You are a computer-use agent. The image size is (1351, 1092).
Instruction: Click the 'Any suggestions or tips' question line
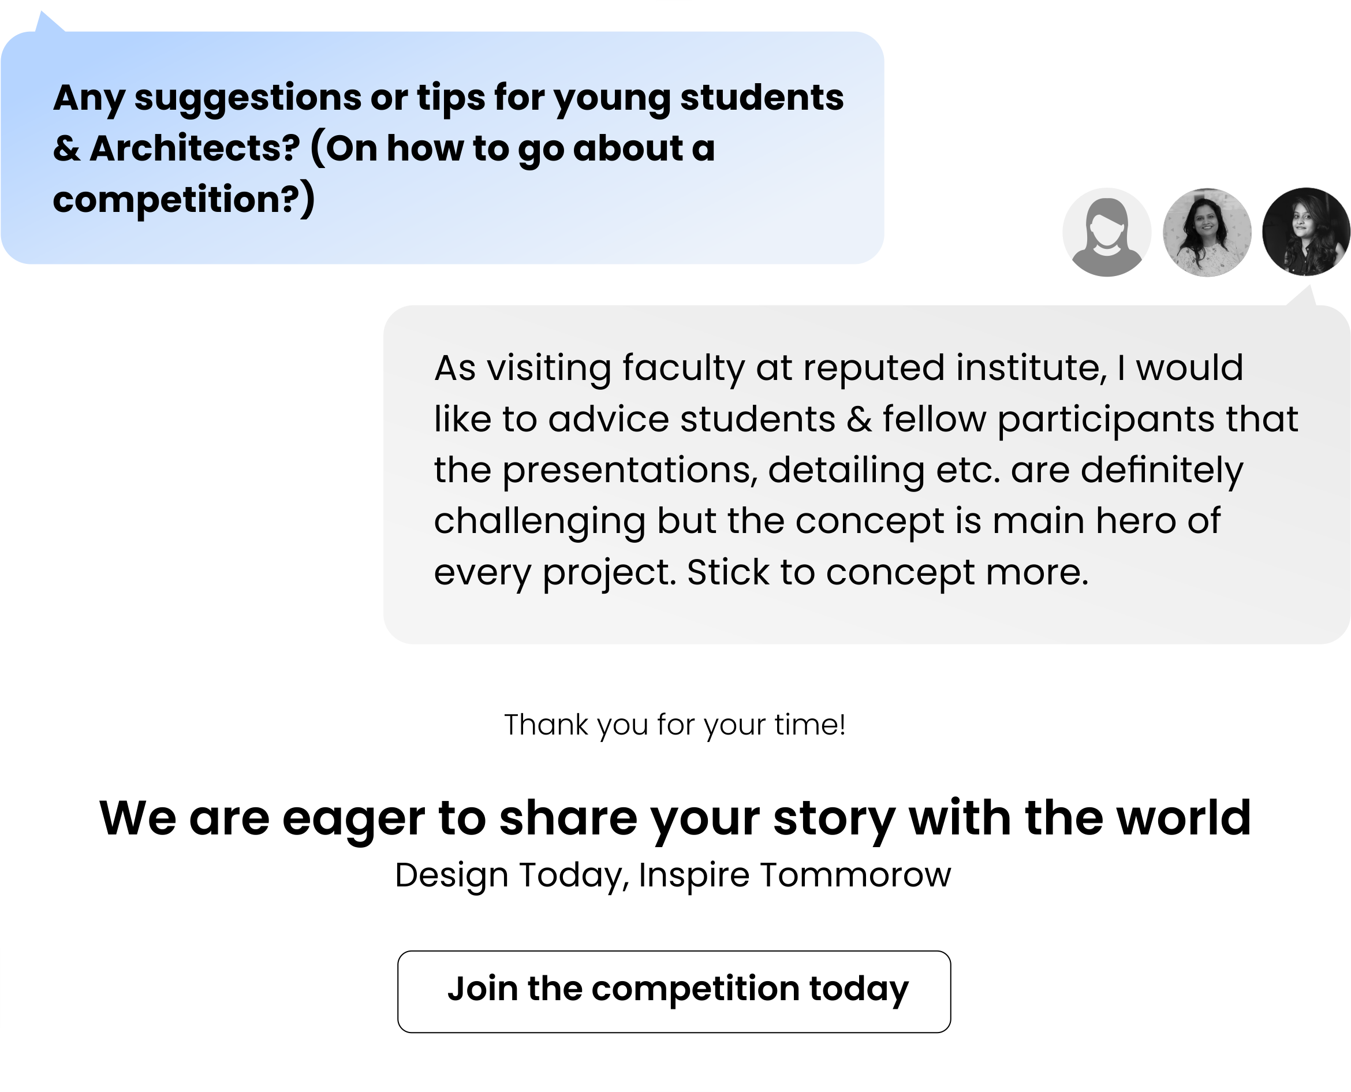pos(449,98)
